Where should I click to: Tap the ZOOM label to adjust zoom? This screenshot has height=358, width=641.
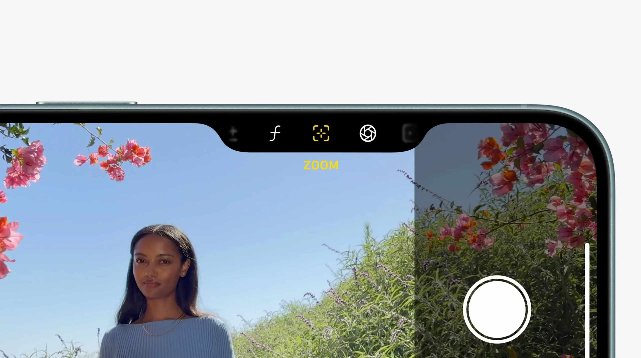pos(321,165)
